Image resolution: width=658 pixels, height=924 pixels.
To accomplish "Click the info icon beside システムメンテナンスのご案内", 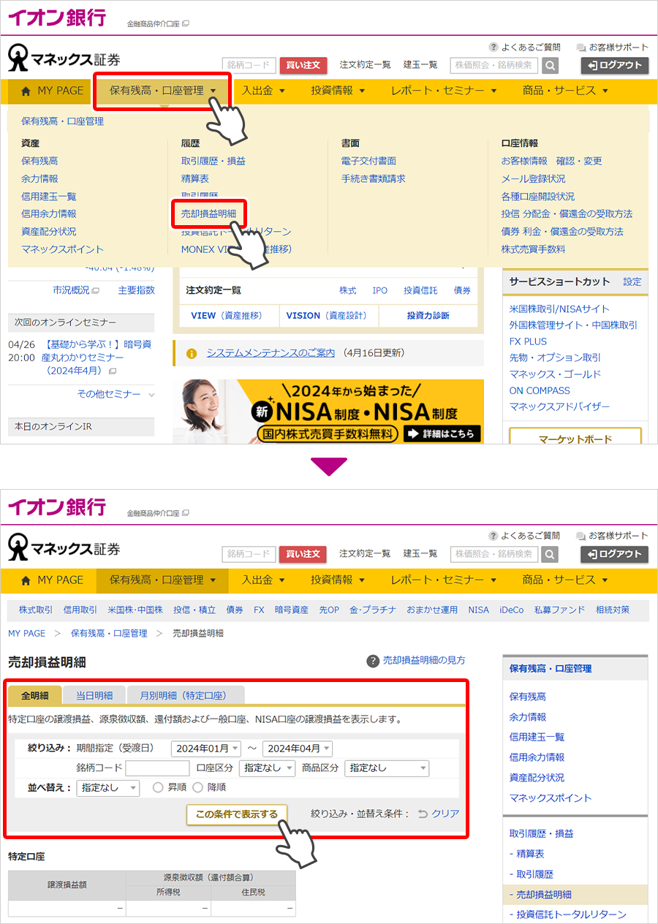I will [x=192, y=353].
